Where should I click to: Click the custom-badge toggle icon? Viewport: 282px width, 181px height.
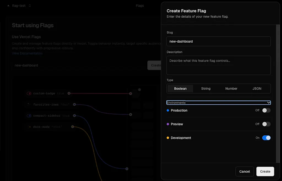[29, 93]
